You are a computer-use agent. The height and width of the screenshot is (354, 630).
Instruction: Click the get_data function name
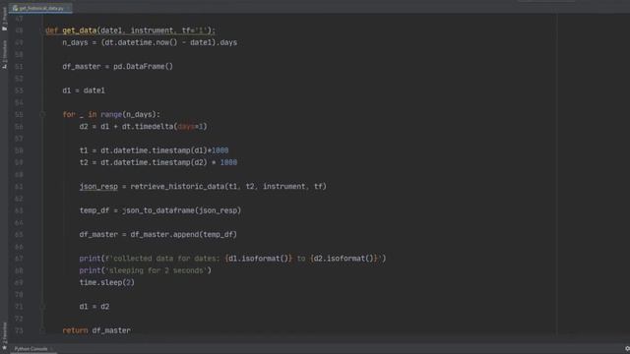click(79, 30)
